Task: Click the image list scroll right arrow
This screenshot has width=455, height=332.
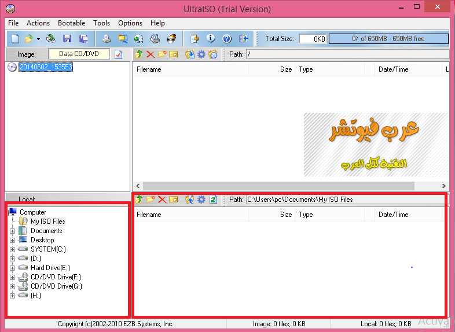Action: click(x=443, y=186)
